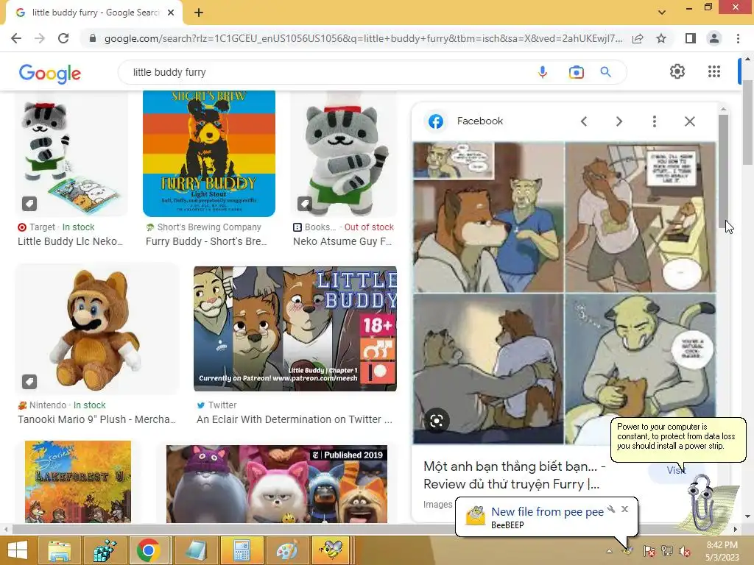The image size is (754, 565).
Task: Click 'Little Buddy Llc Neko...' caption
Action: (70, 241)
